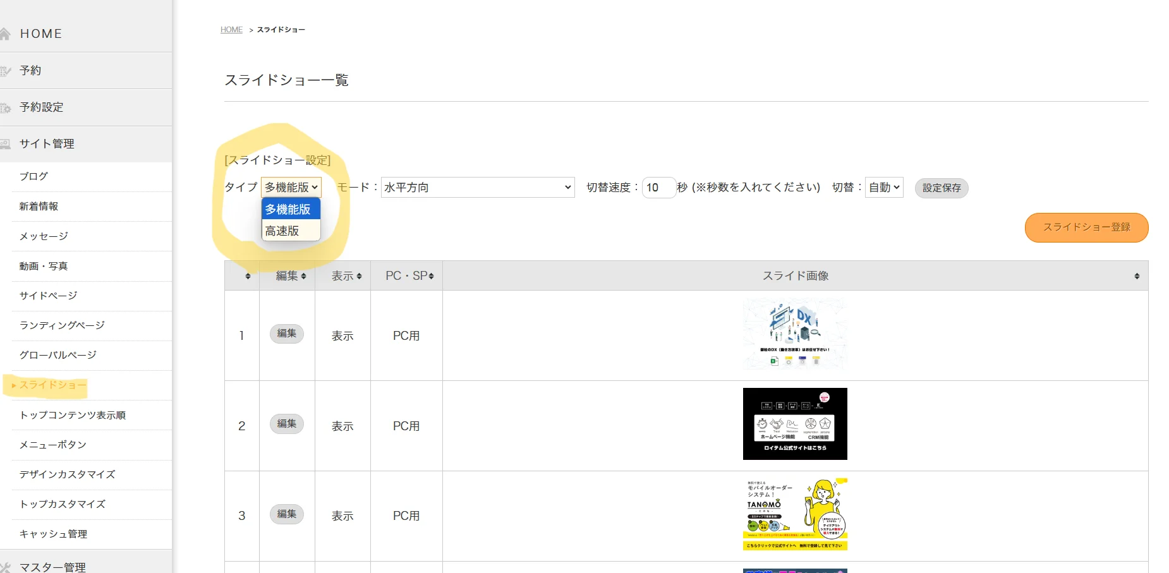Go to デザインカスタマイズ in sidebar

point(68,474)
